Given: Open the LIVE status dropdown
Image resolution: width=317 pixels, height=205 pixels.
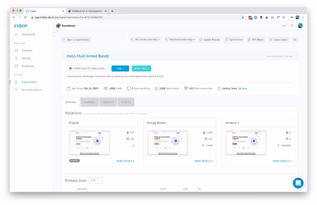Looking at the screenshot, I should pos(120,68).
